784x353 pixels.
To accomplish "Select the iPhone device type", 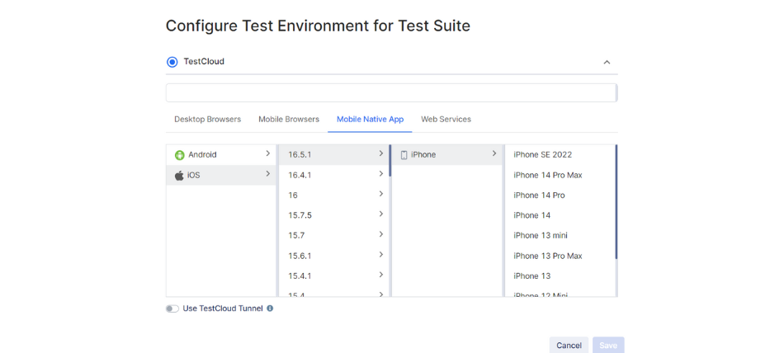I will (447, 155).
